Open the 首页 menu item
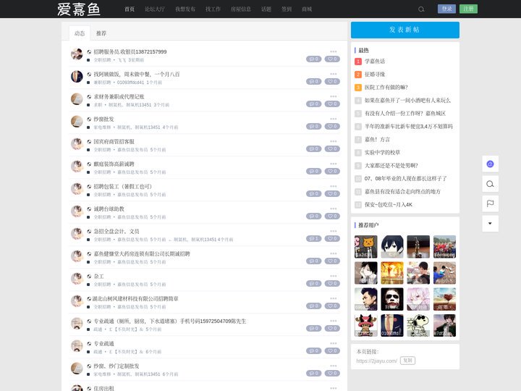 (130, 9)
